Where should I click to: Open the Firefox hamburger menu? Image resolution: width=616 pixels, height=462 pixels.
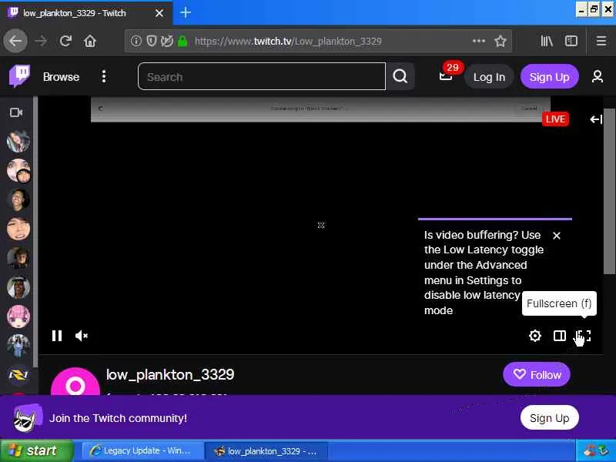point(601,41)
